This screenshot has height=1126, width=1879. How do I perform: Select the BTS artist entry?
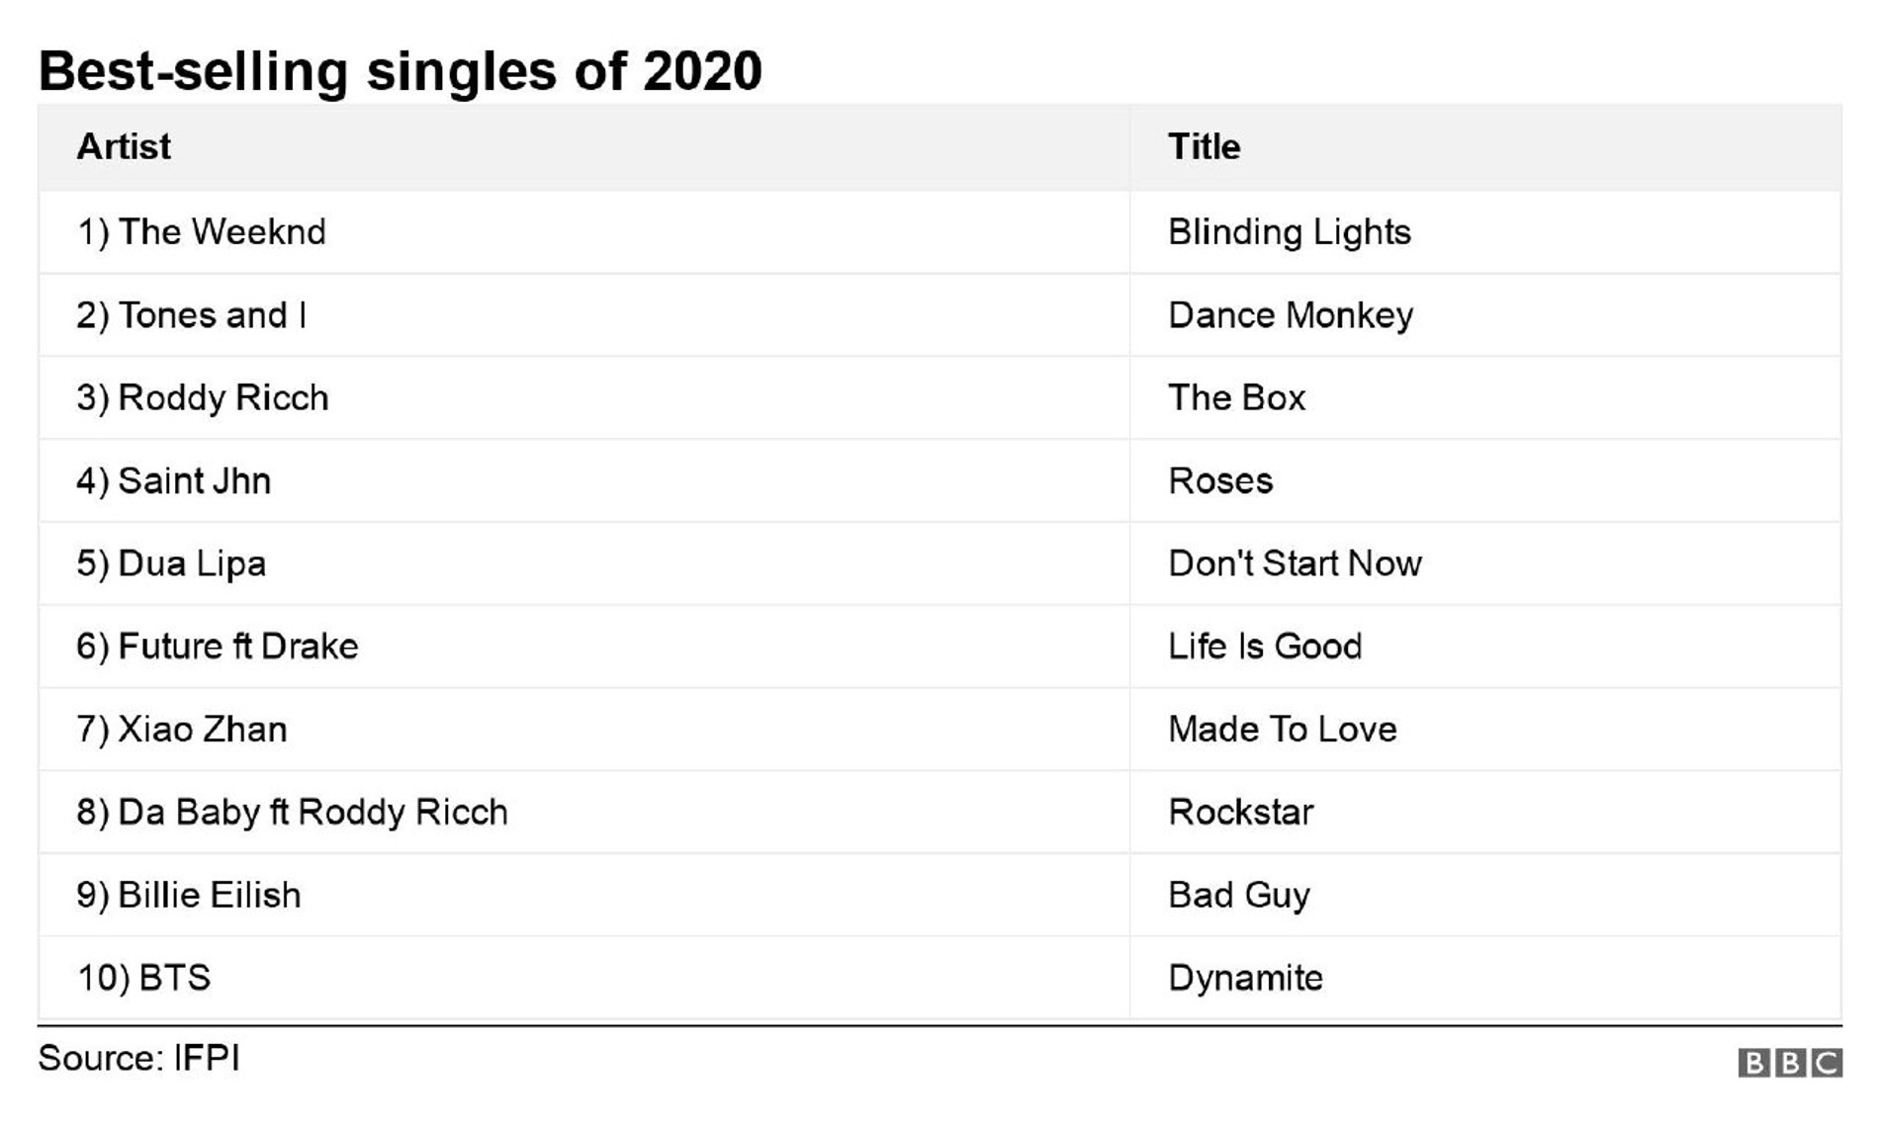(144, 978)
